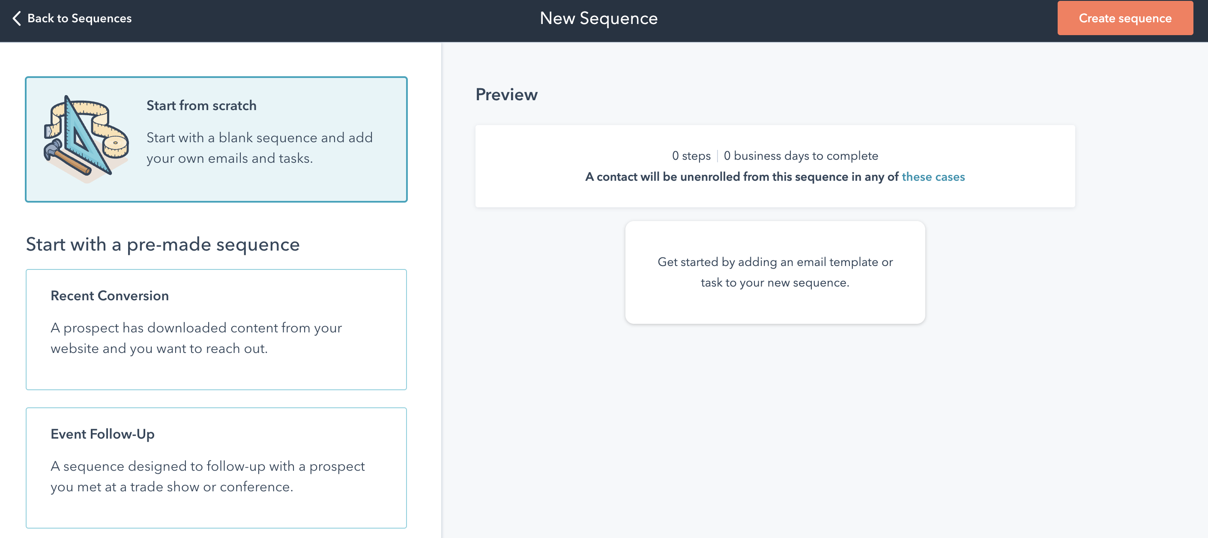Click the 'Get started by adding' placeholder card
Image resolution: width=1208 pixels, height=538 pixels.
[774, 272]
